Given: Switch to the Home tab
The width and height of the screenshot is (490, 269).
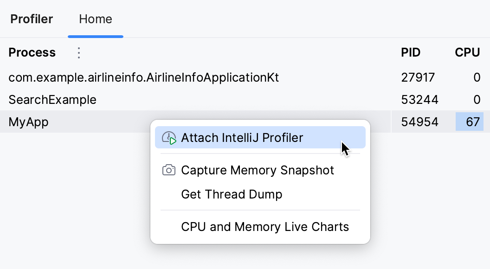Looking at the screenshot, I should click(x=96, y=19).
